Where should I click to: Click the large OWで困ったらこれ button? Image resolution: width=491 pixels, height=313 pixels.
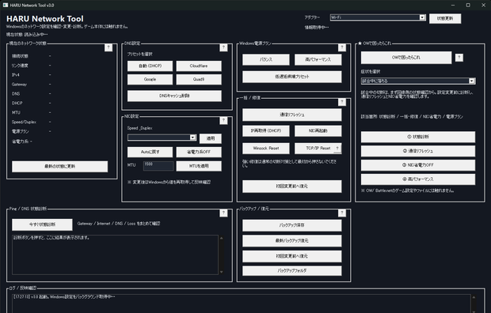(406, 58)
